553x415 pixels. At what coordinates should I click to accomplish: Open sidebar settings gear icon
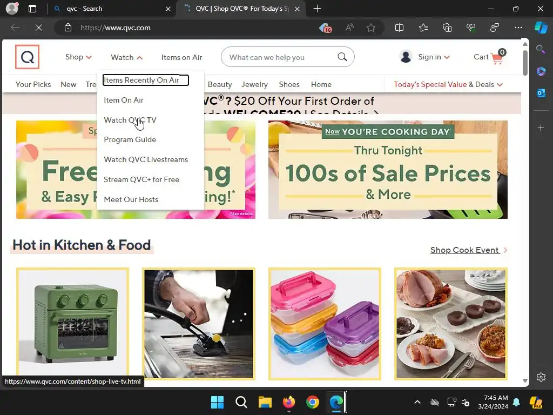pos(541,377)
